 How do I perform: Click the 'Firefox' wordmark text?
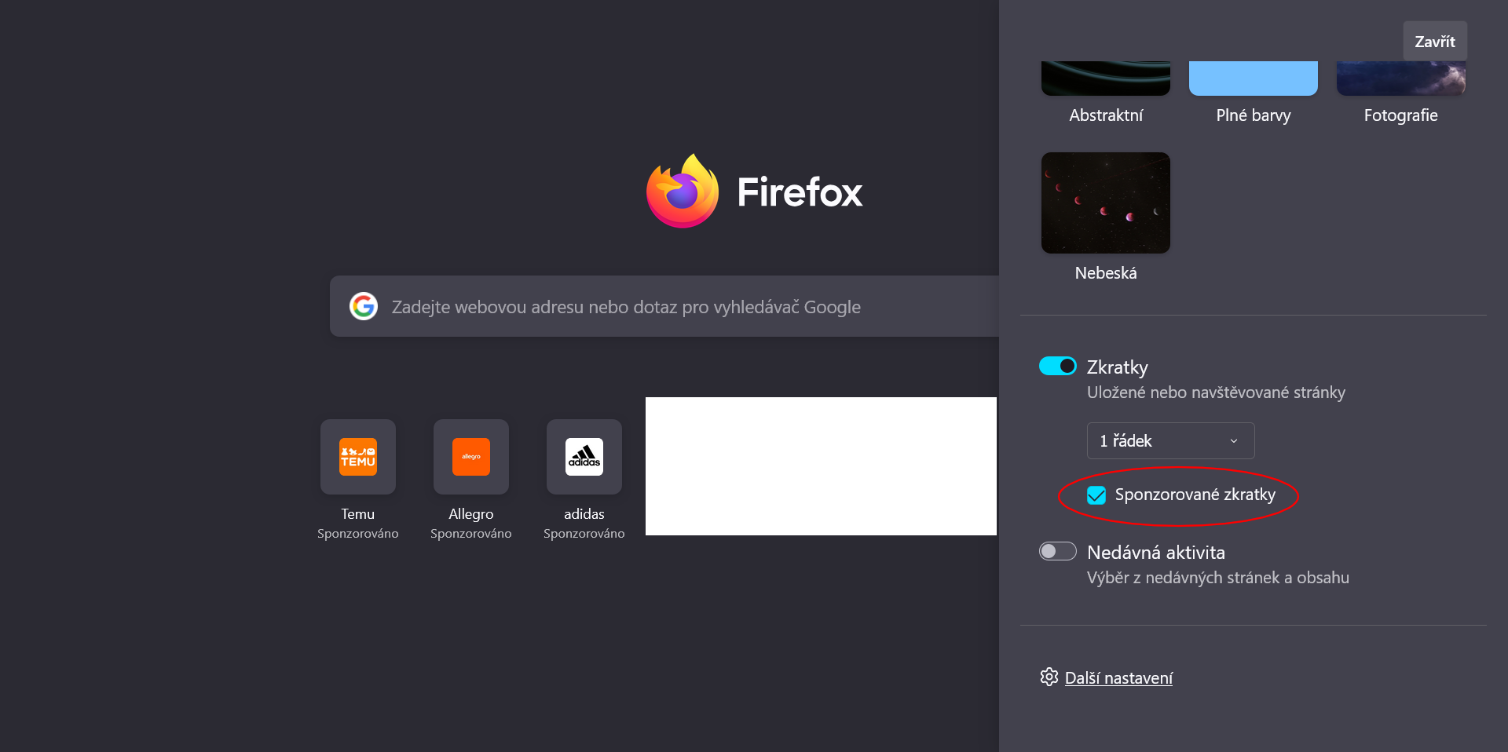coord(800,192)
